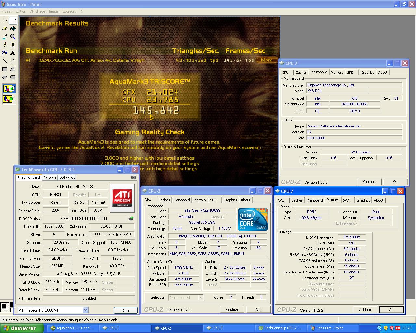Select the Pick Color eyedropper tool
This screenshot has height=333, width=416.
tap(5, 37)
